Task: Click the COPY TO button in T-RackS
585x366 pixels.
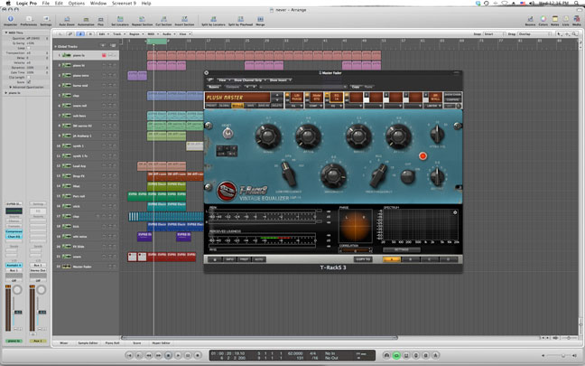Action: [363, 259]
